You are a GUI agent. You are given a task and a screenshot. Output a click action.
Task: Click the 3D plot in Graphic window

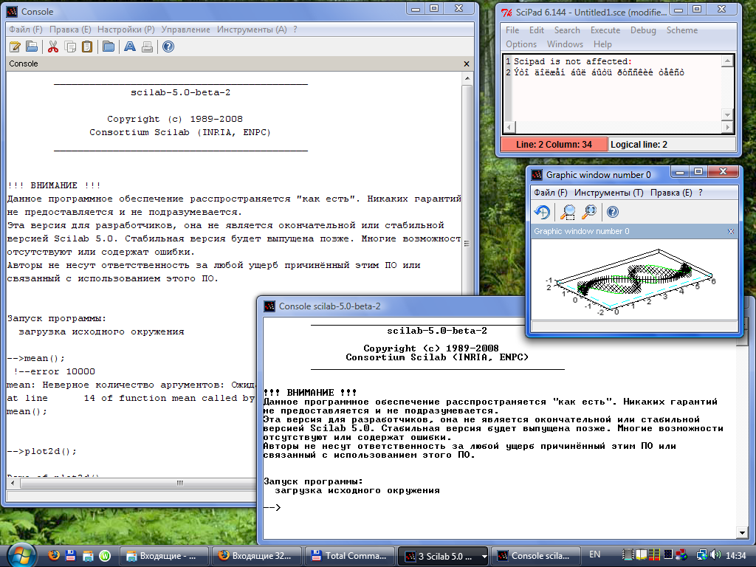(633, 282)
